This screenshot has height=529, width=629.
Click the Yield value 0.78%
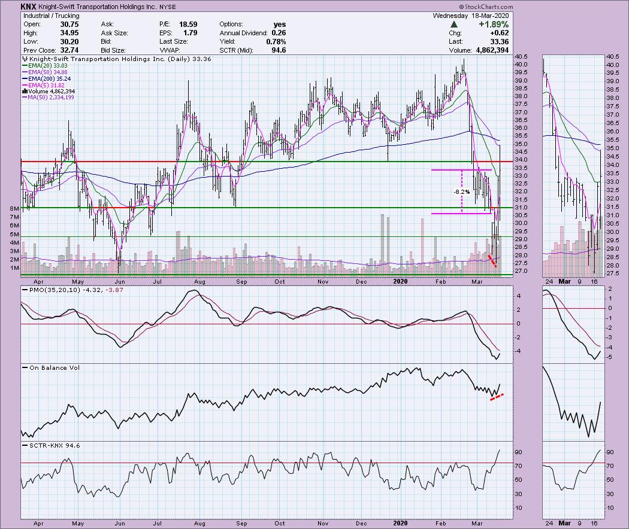276,42
